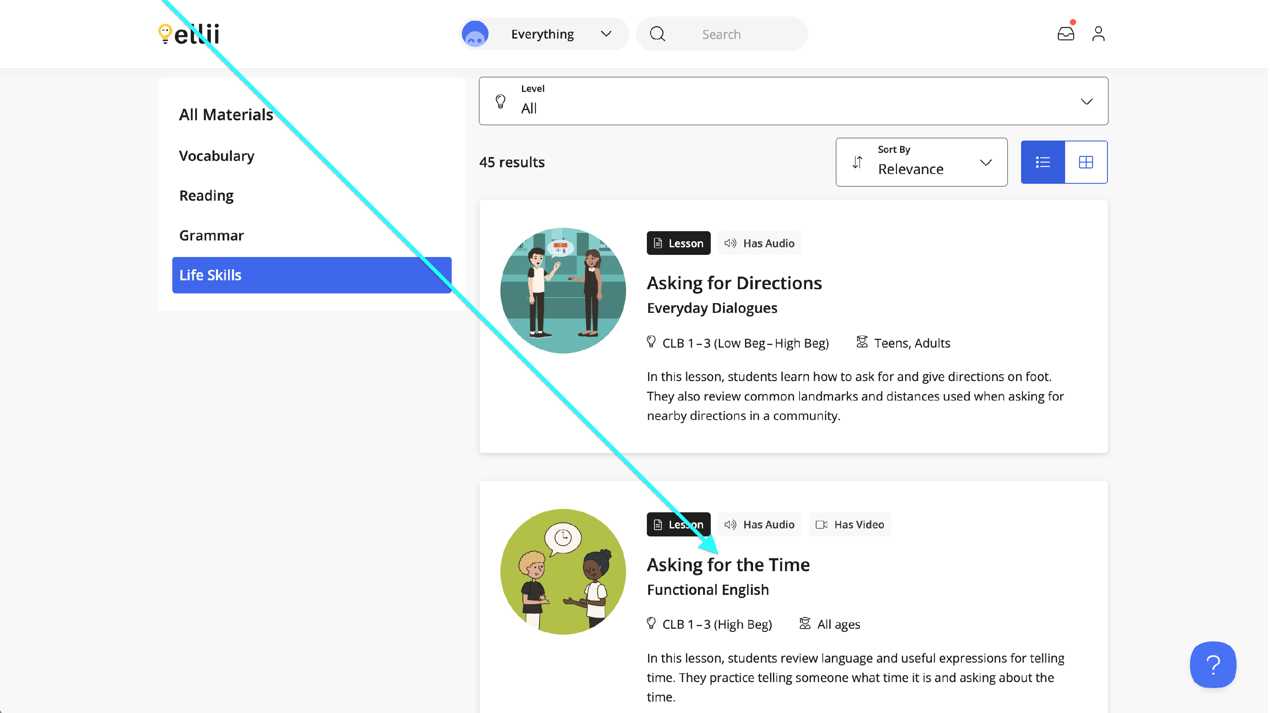
Task: Select Vocabulary in the sidebar
Action: click(216, 156)
